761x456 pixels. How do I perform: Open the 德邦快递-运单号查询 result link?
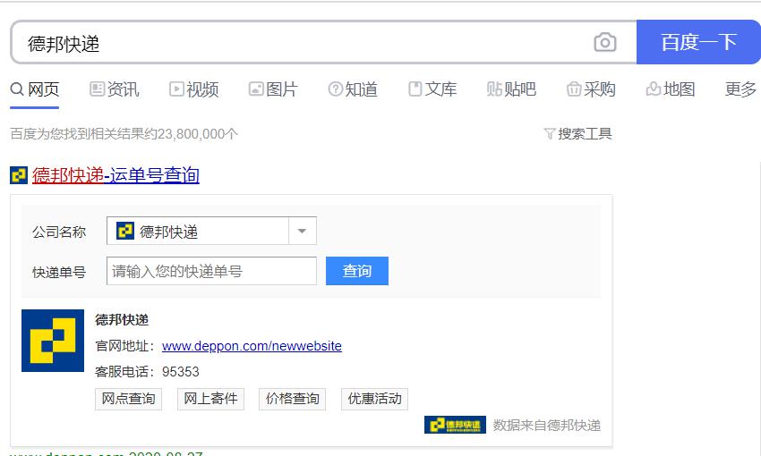click(x=115, y=175)
